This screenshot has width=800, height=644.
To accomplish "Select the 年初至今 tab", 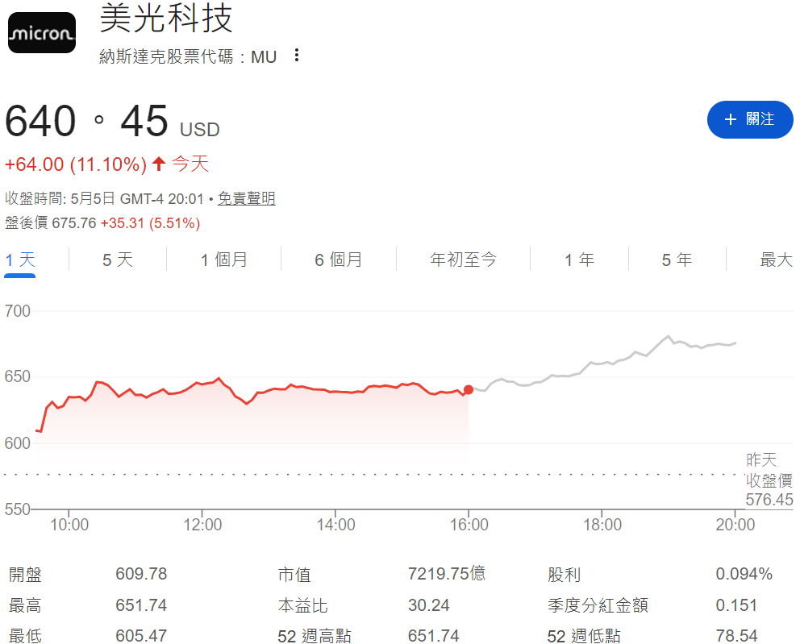I will (463, 260).
